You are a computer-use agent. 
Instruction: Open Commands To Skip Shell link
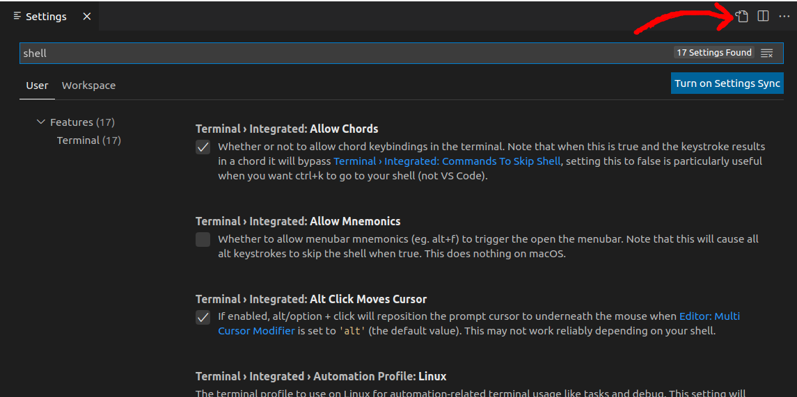447,161
